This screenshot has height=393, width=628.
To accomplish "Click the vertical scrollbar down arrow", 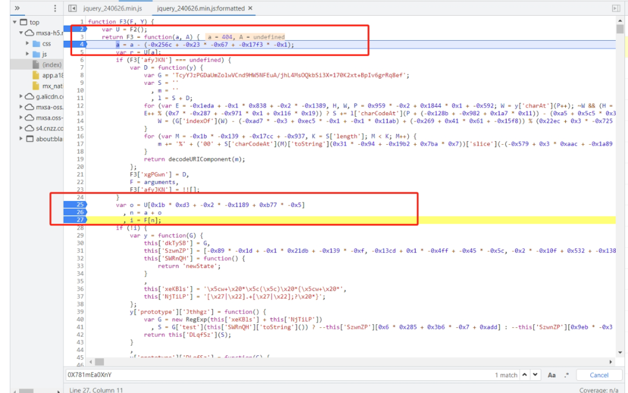I will [620, 352].
